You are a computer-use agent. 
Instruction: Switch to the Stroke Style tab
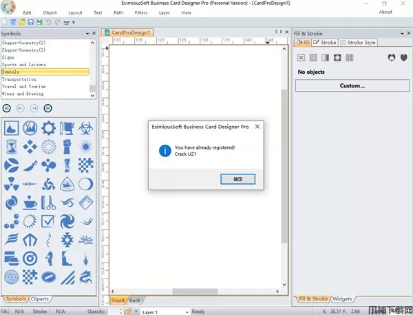(x=358, y=43)
